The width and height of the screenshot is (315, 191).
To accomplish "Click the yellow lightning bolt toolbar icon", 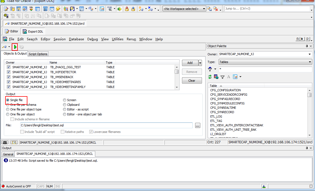I will coord(58,9).
